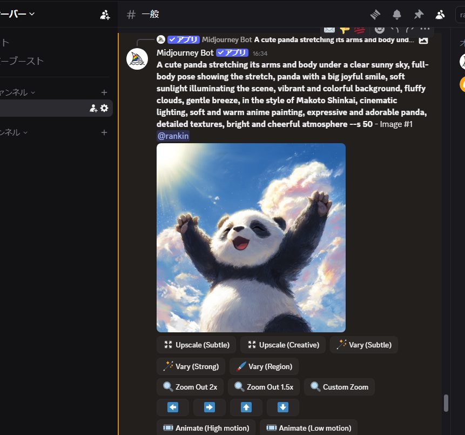Toggle the member list icon
This screenshot has height=435, width=465.
pos(440,15)
